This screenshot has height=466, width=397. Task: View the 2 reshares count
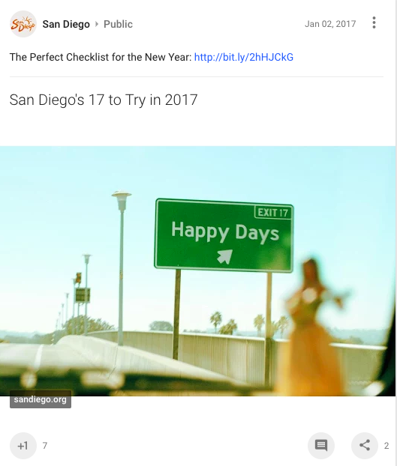386,446
